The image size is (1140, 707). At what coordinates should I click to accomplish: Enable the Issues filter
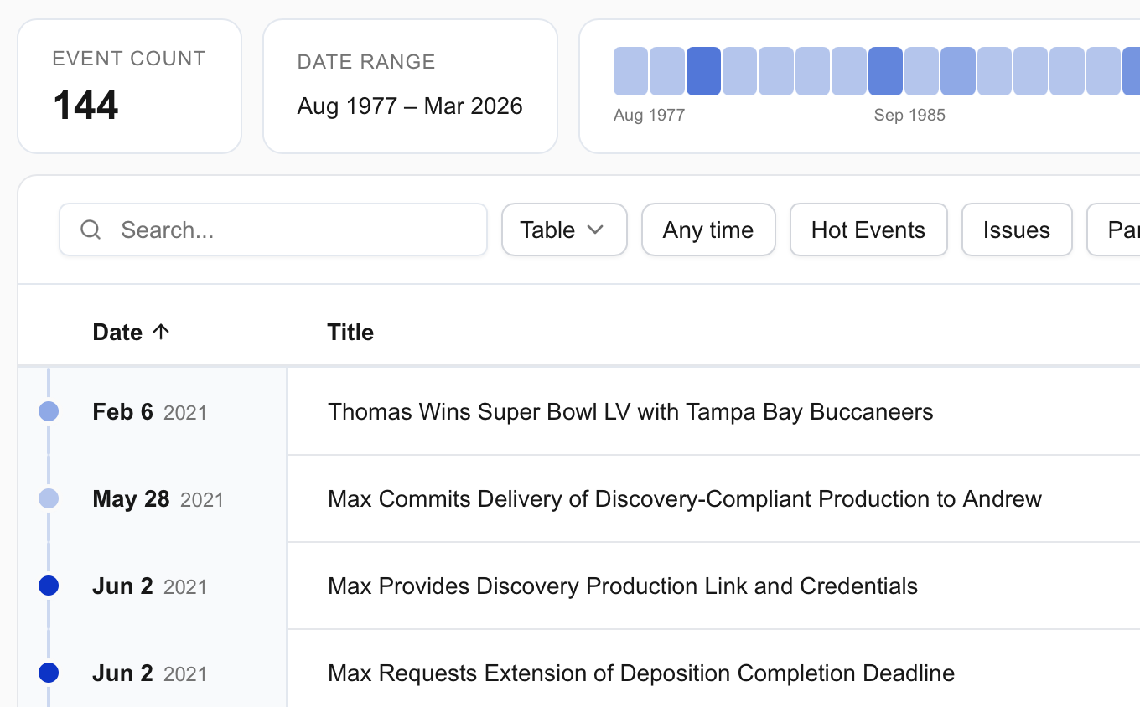[x=1017, y=230]
